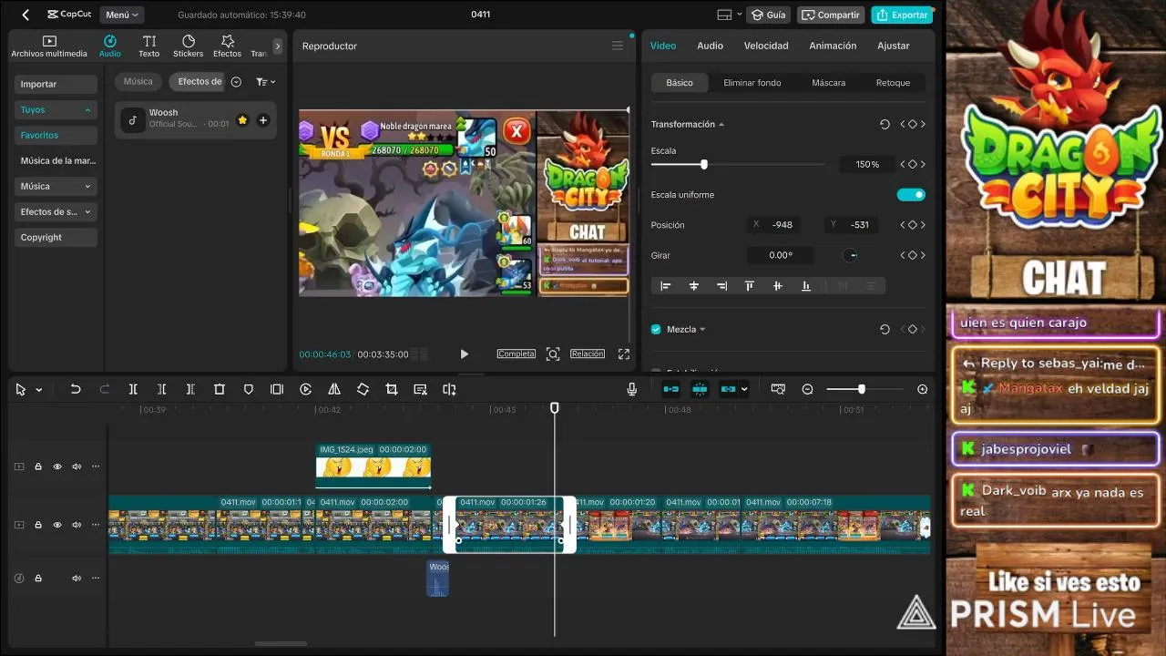Hide the main 0411.mov video track
The image size is (1166, 656).
tap(57, 525)
